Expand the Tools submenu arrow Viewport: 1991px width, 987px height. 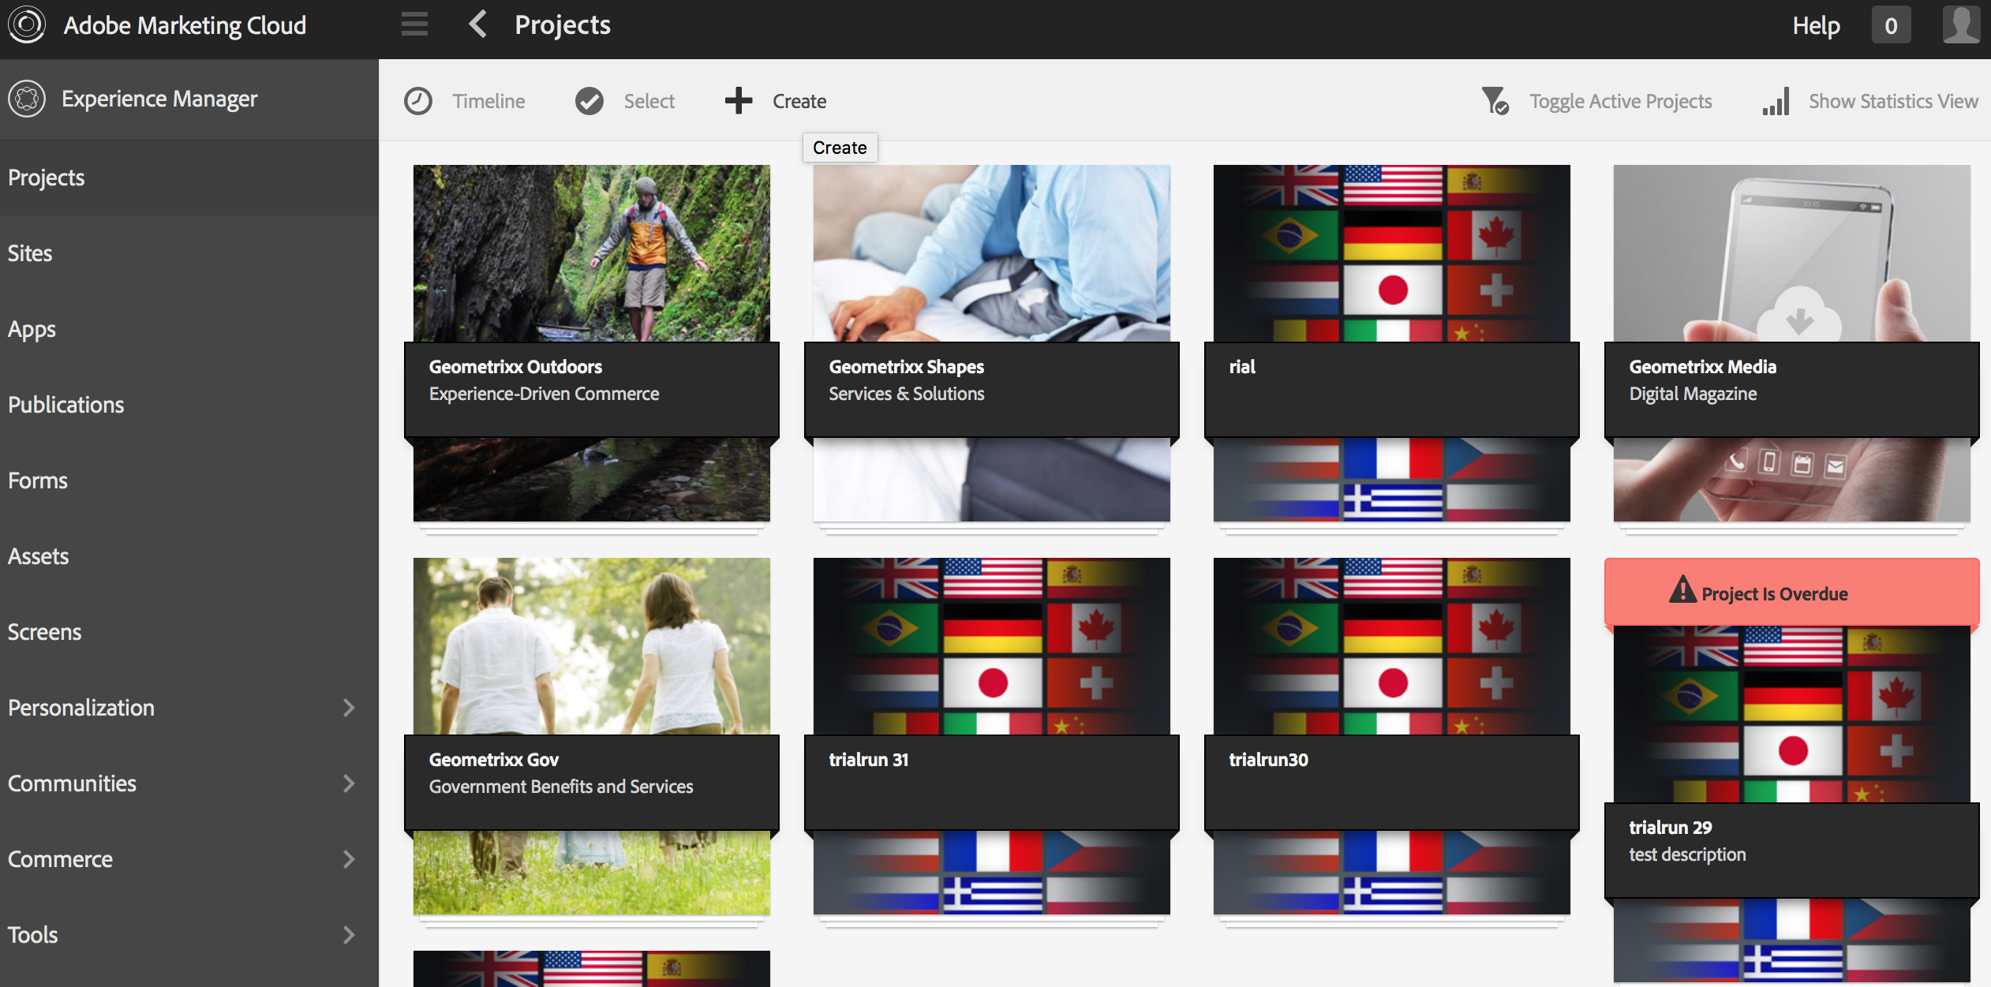349,935
